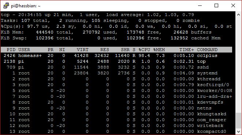This screenshot has width=242, height=135.
Task: Click the 444540 total memory value
Action: click(45, 32)
